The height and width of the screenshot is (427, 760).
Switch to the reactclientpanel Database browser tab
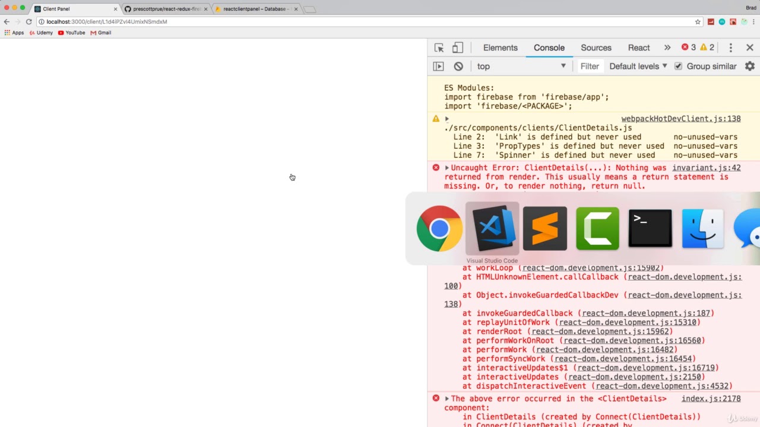(x=256, y=9)
